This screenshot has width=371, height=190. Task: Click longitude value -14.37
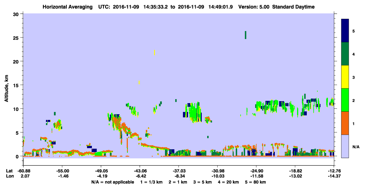[334, 176]
